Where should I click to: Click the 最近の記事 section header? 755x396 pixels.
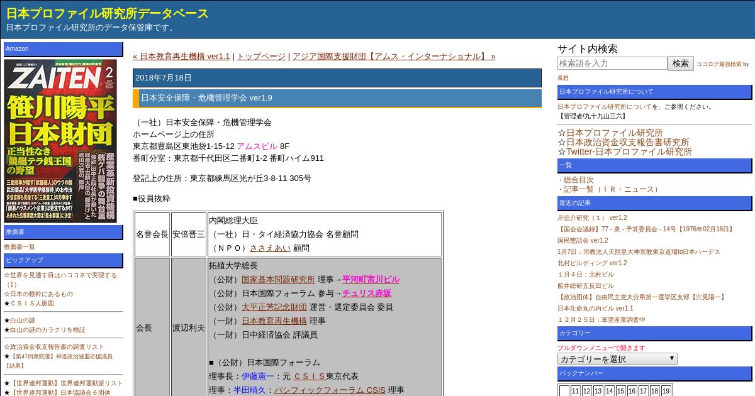coord(655,204)
